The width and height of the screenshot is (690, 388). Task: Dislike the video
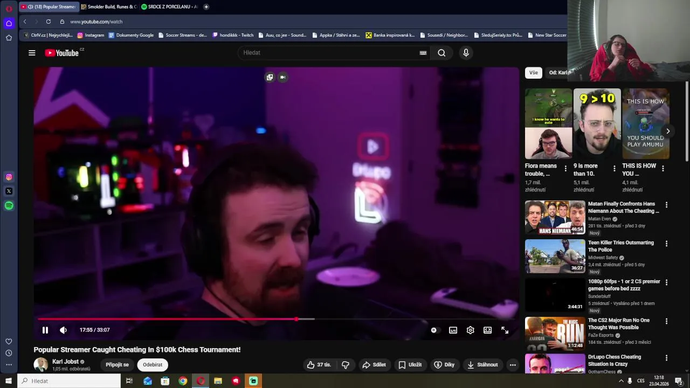tap(346, 365)
